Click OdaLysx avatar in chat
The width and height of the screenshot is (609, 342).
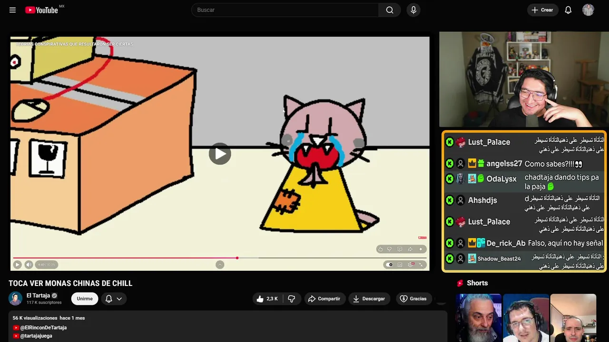461,179
